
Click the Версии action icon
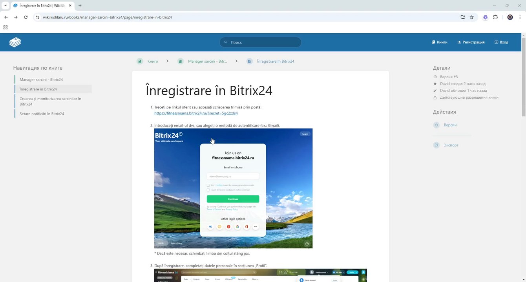(x=436, y=125)
